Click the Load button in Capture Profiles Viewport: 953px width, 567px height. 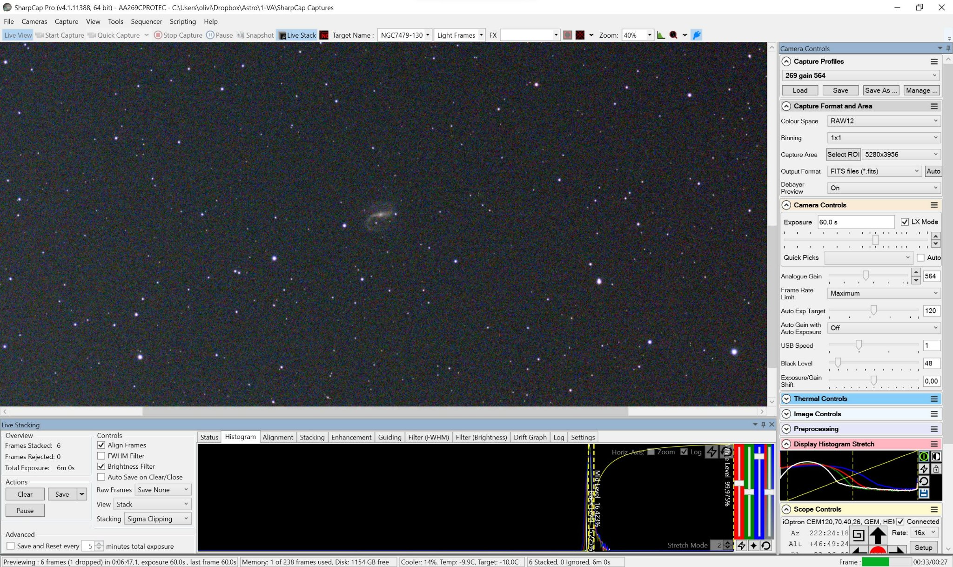click(x=800, y=90)
